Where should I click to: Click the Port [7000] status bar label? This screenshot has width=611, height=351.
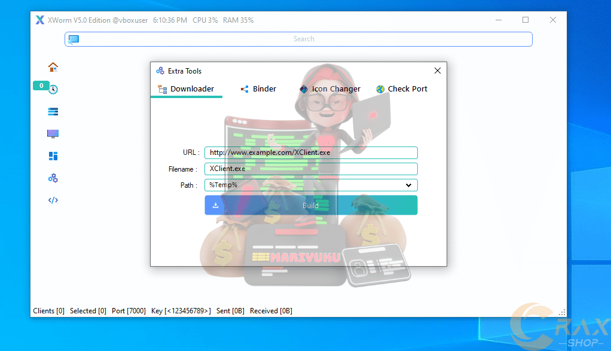(x=129, y=311)
